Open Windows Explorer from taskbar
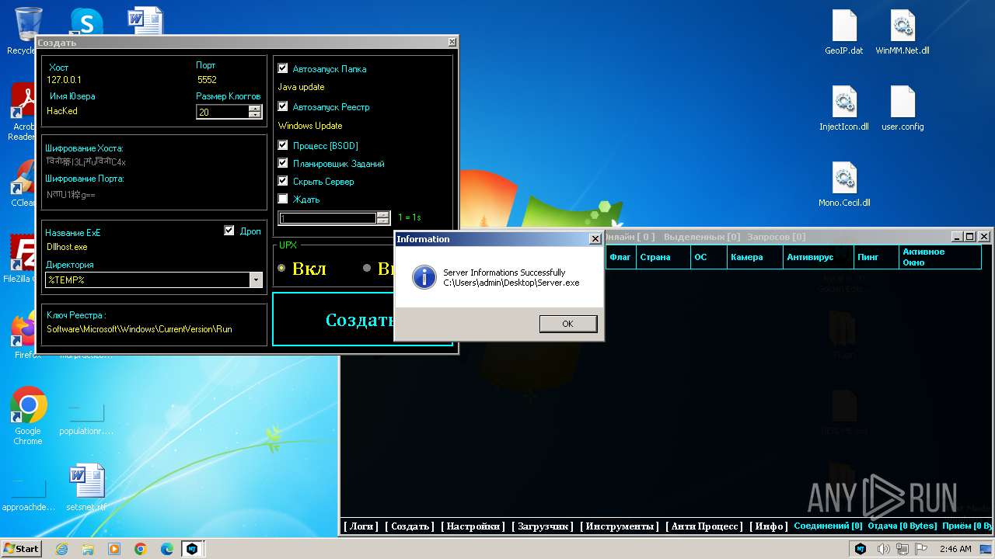 [88, 549]
